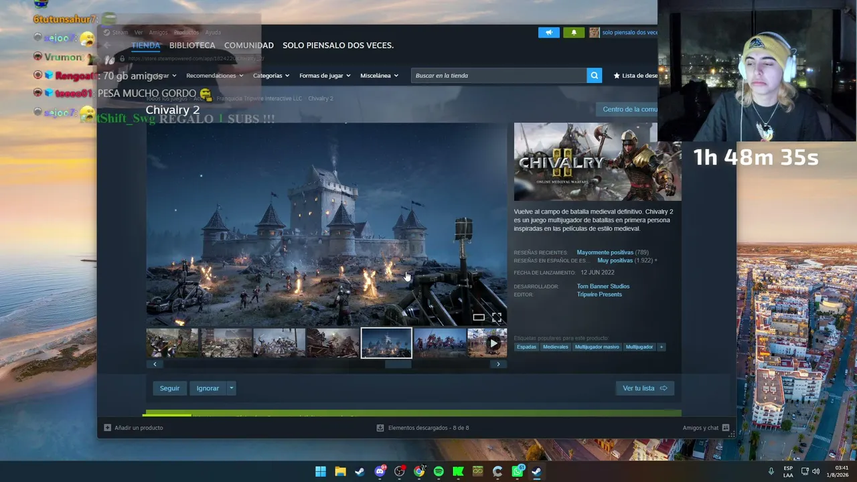Open volume control in system tray
Image resolution: width=857 pixels, height=482 pixels.
(x=815, y=471)
